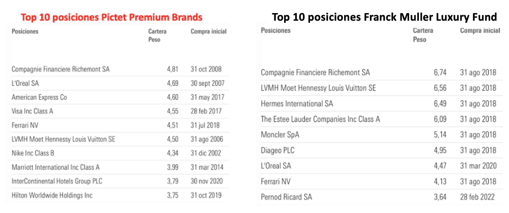Click the 'Top 10 posiciones Franck Muller Luxury Fund' title
Image resolution: width=509 pixels, height=213 pixels.
[384, 17]
